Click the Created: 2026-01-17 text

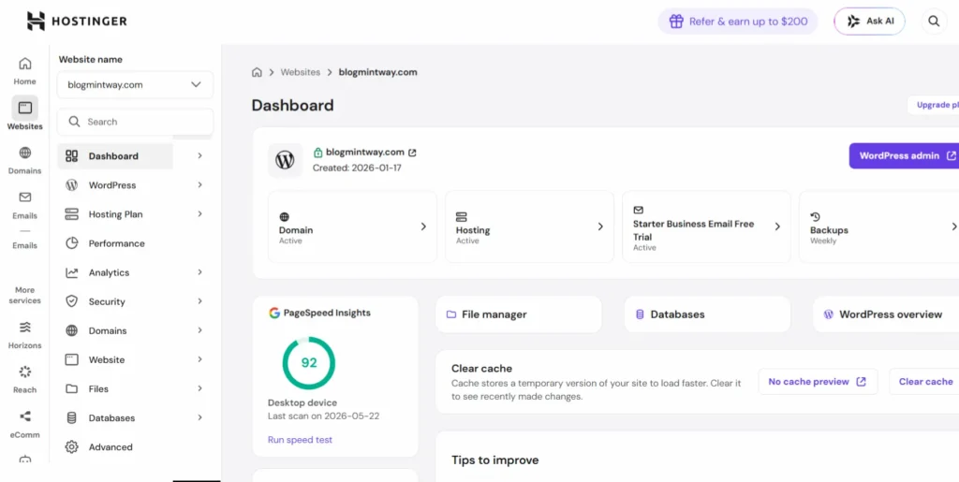coord(357,168)
